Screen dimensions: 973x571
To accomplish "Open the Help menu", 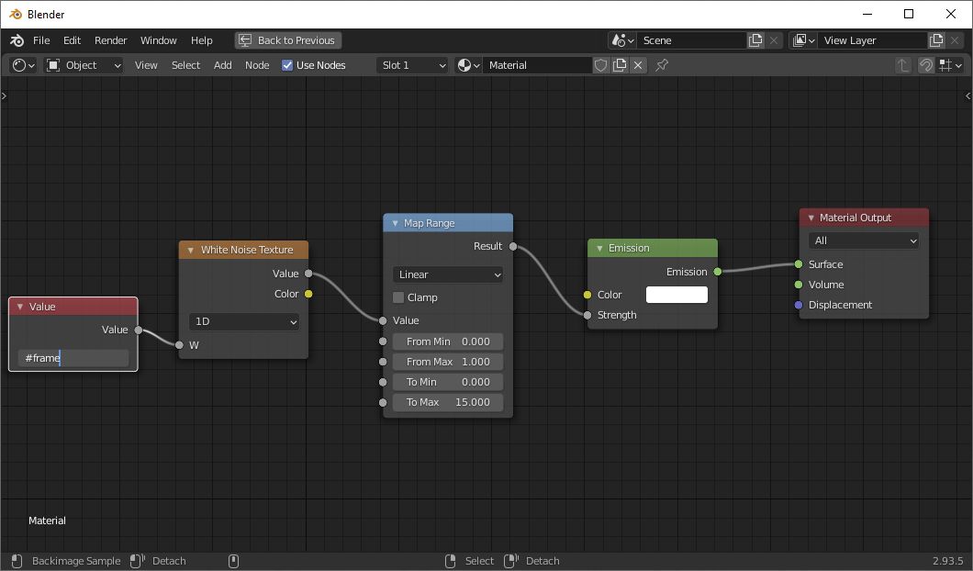I will (202, 40).
